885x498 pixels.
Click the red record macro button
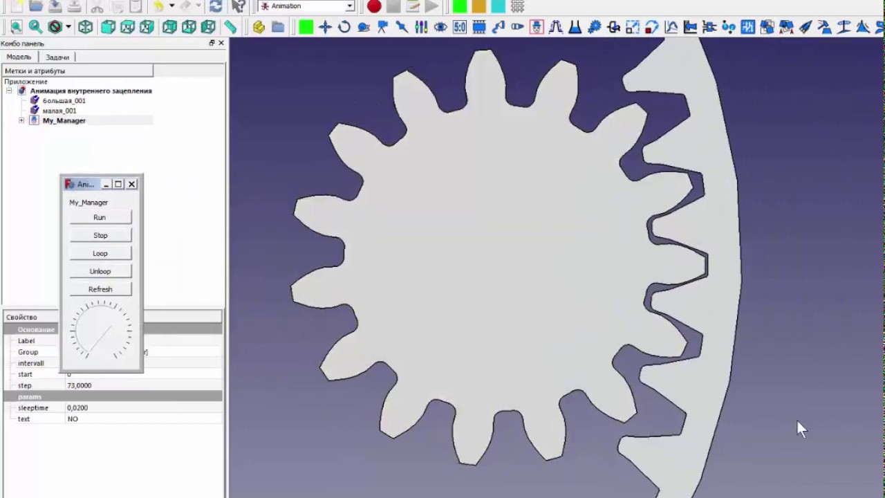click(x=374, y=6)
